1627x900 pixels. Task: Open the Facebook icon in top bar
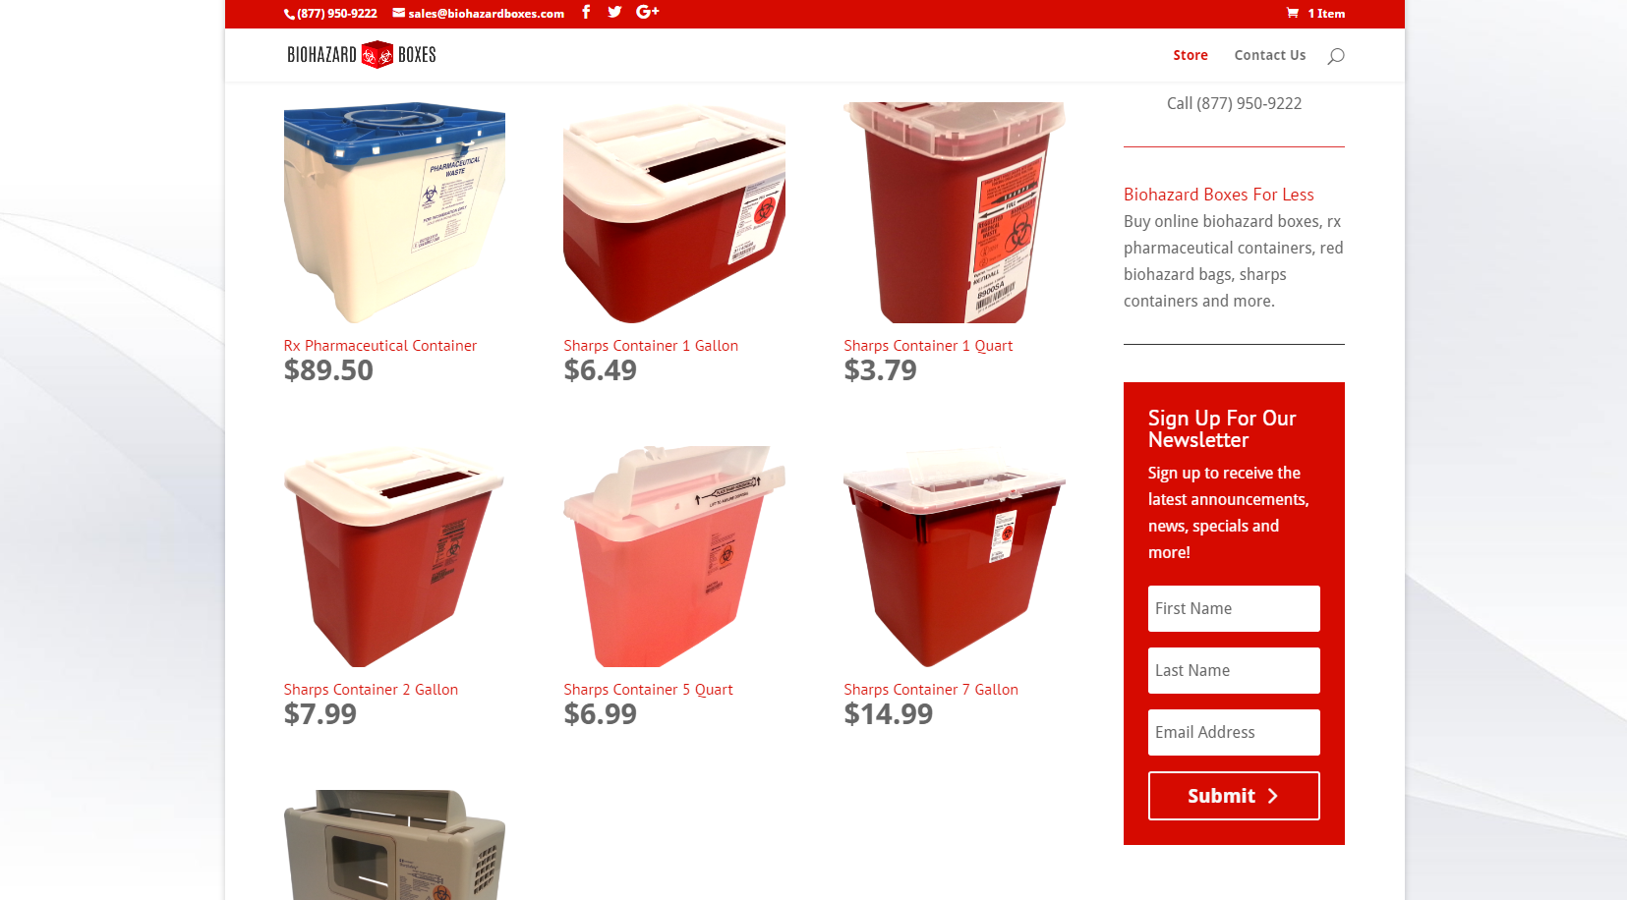pos(586,12)
